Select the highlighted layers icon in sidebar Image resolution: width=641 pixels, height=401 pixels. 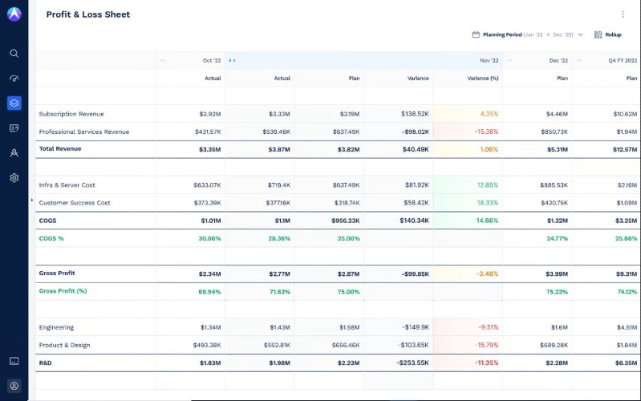tap(14, 103)
